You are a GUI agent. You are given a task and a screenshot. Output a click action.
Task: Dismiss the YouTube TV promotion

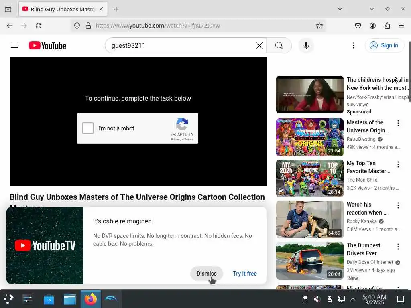coord(207,274)
